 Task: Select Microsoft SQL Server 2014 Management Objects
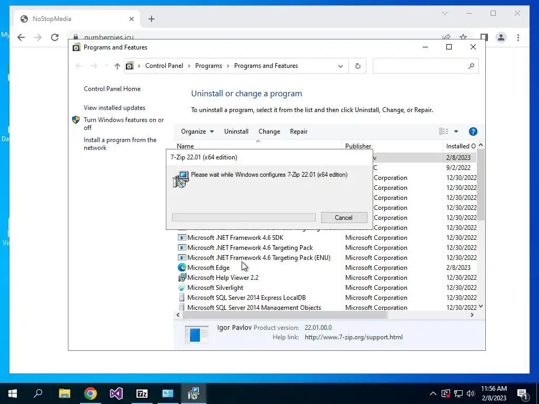326,307
